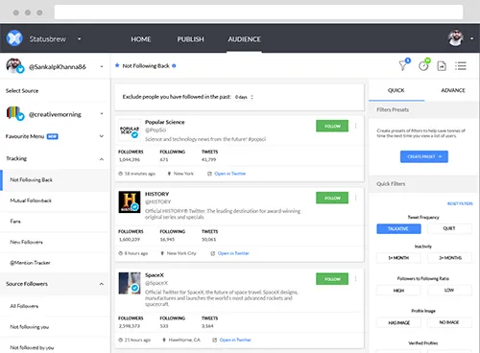This screenshot has width=480, height=353.
Task: Click the star next to Not Following Back
Action: point(117,65)
